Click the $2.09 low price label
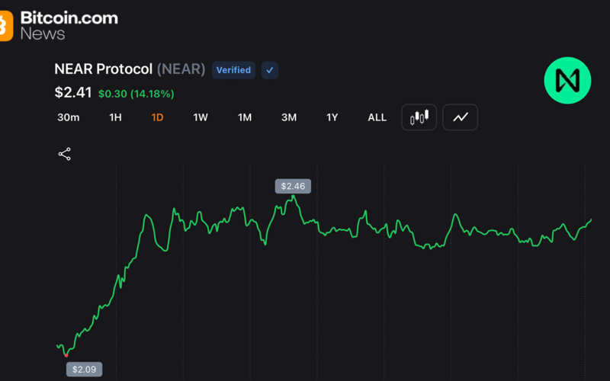Viewport: 610px width, 381px height. [x=85, y=370]
